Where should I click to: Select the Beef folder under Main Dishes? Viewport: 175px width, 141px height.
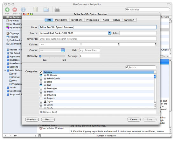[x=13, y=74]
